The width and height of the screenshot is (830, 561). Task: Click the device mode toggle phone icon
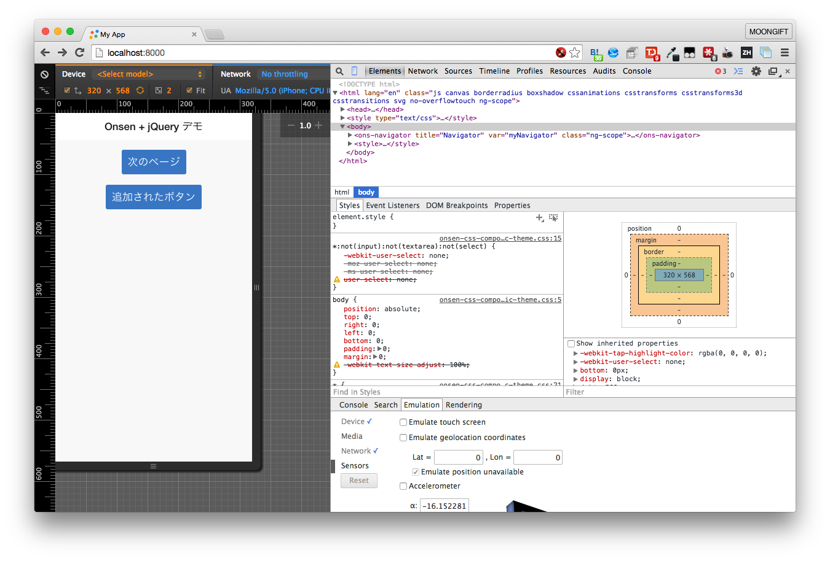pos(355,71)
